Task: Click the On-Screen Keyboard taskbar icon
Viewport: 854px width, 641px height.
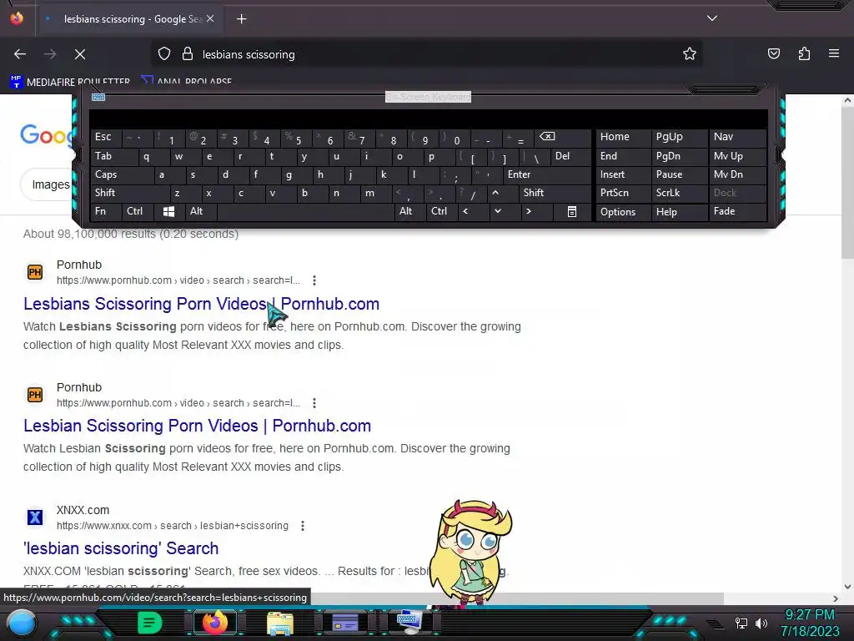Action: 409,622
